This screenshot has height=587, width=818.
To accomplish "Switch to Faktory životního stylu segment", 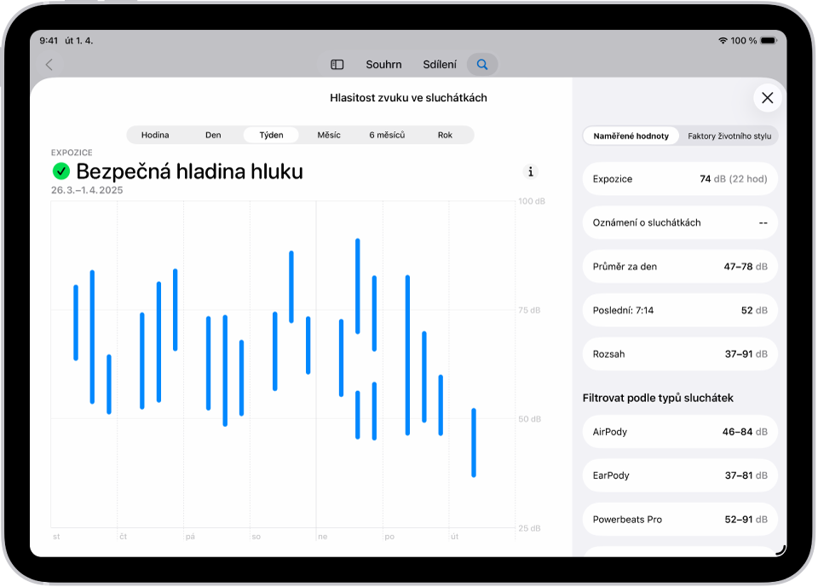I will pos(729,135).
